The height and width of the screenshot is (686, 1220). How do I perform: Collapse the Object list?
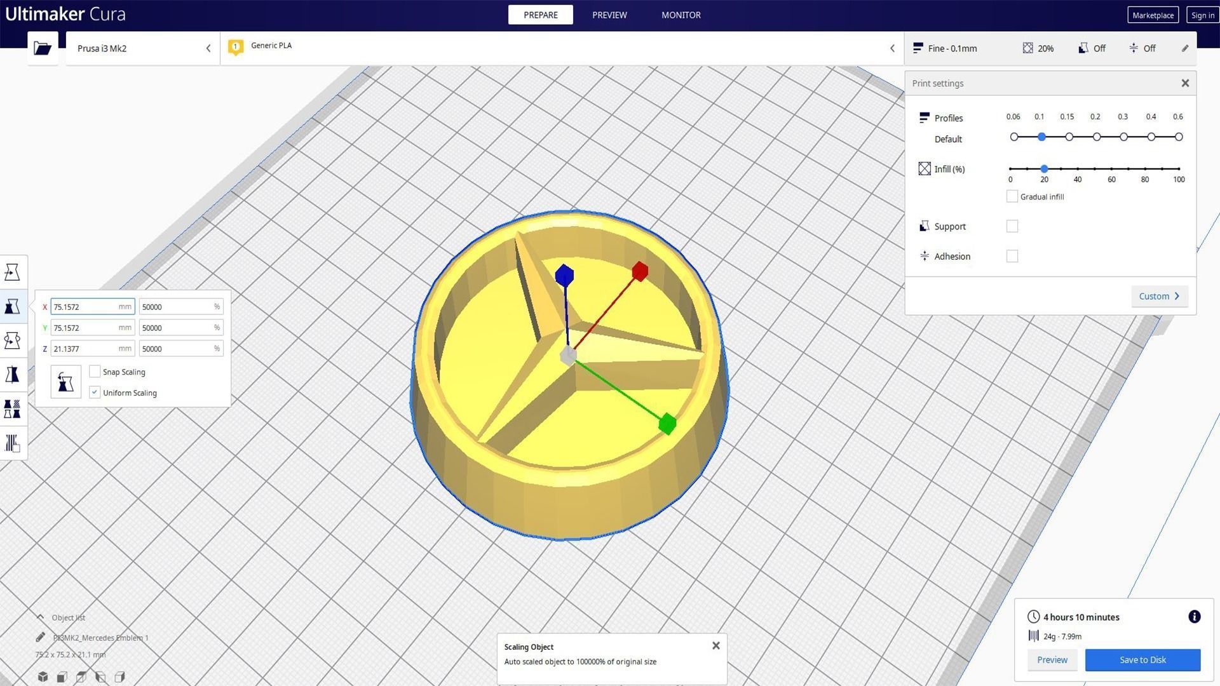coord(40,617)
